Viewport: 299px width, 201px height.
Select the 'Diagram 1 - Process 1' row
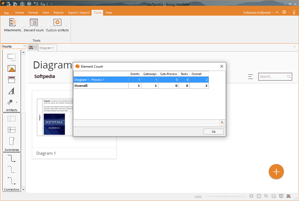[141, 80]
